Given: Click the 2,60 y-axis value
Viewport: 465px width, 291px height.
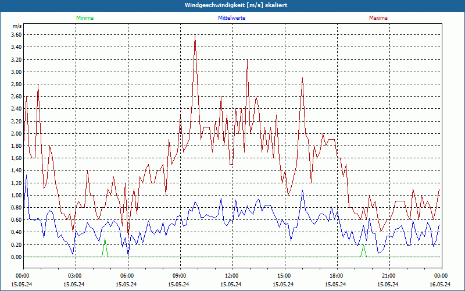Looking at the screenshot, I should [x=16, y=97].
